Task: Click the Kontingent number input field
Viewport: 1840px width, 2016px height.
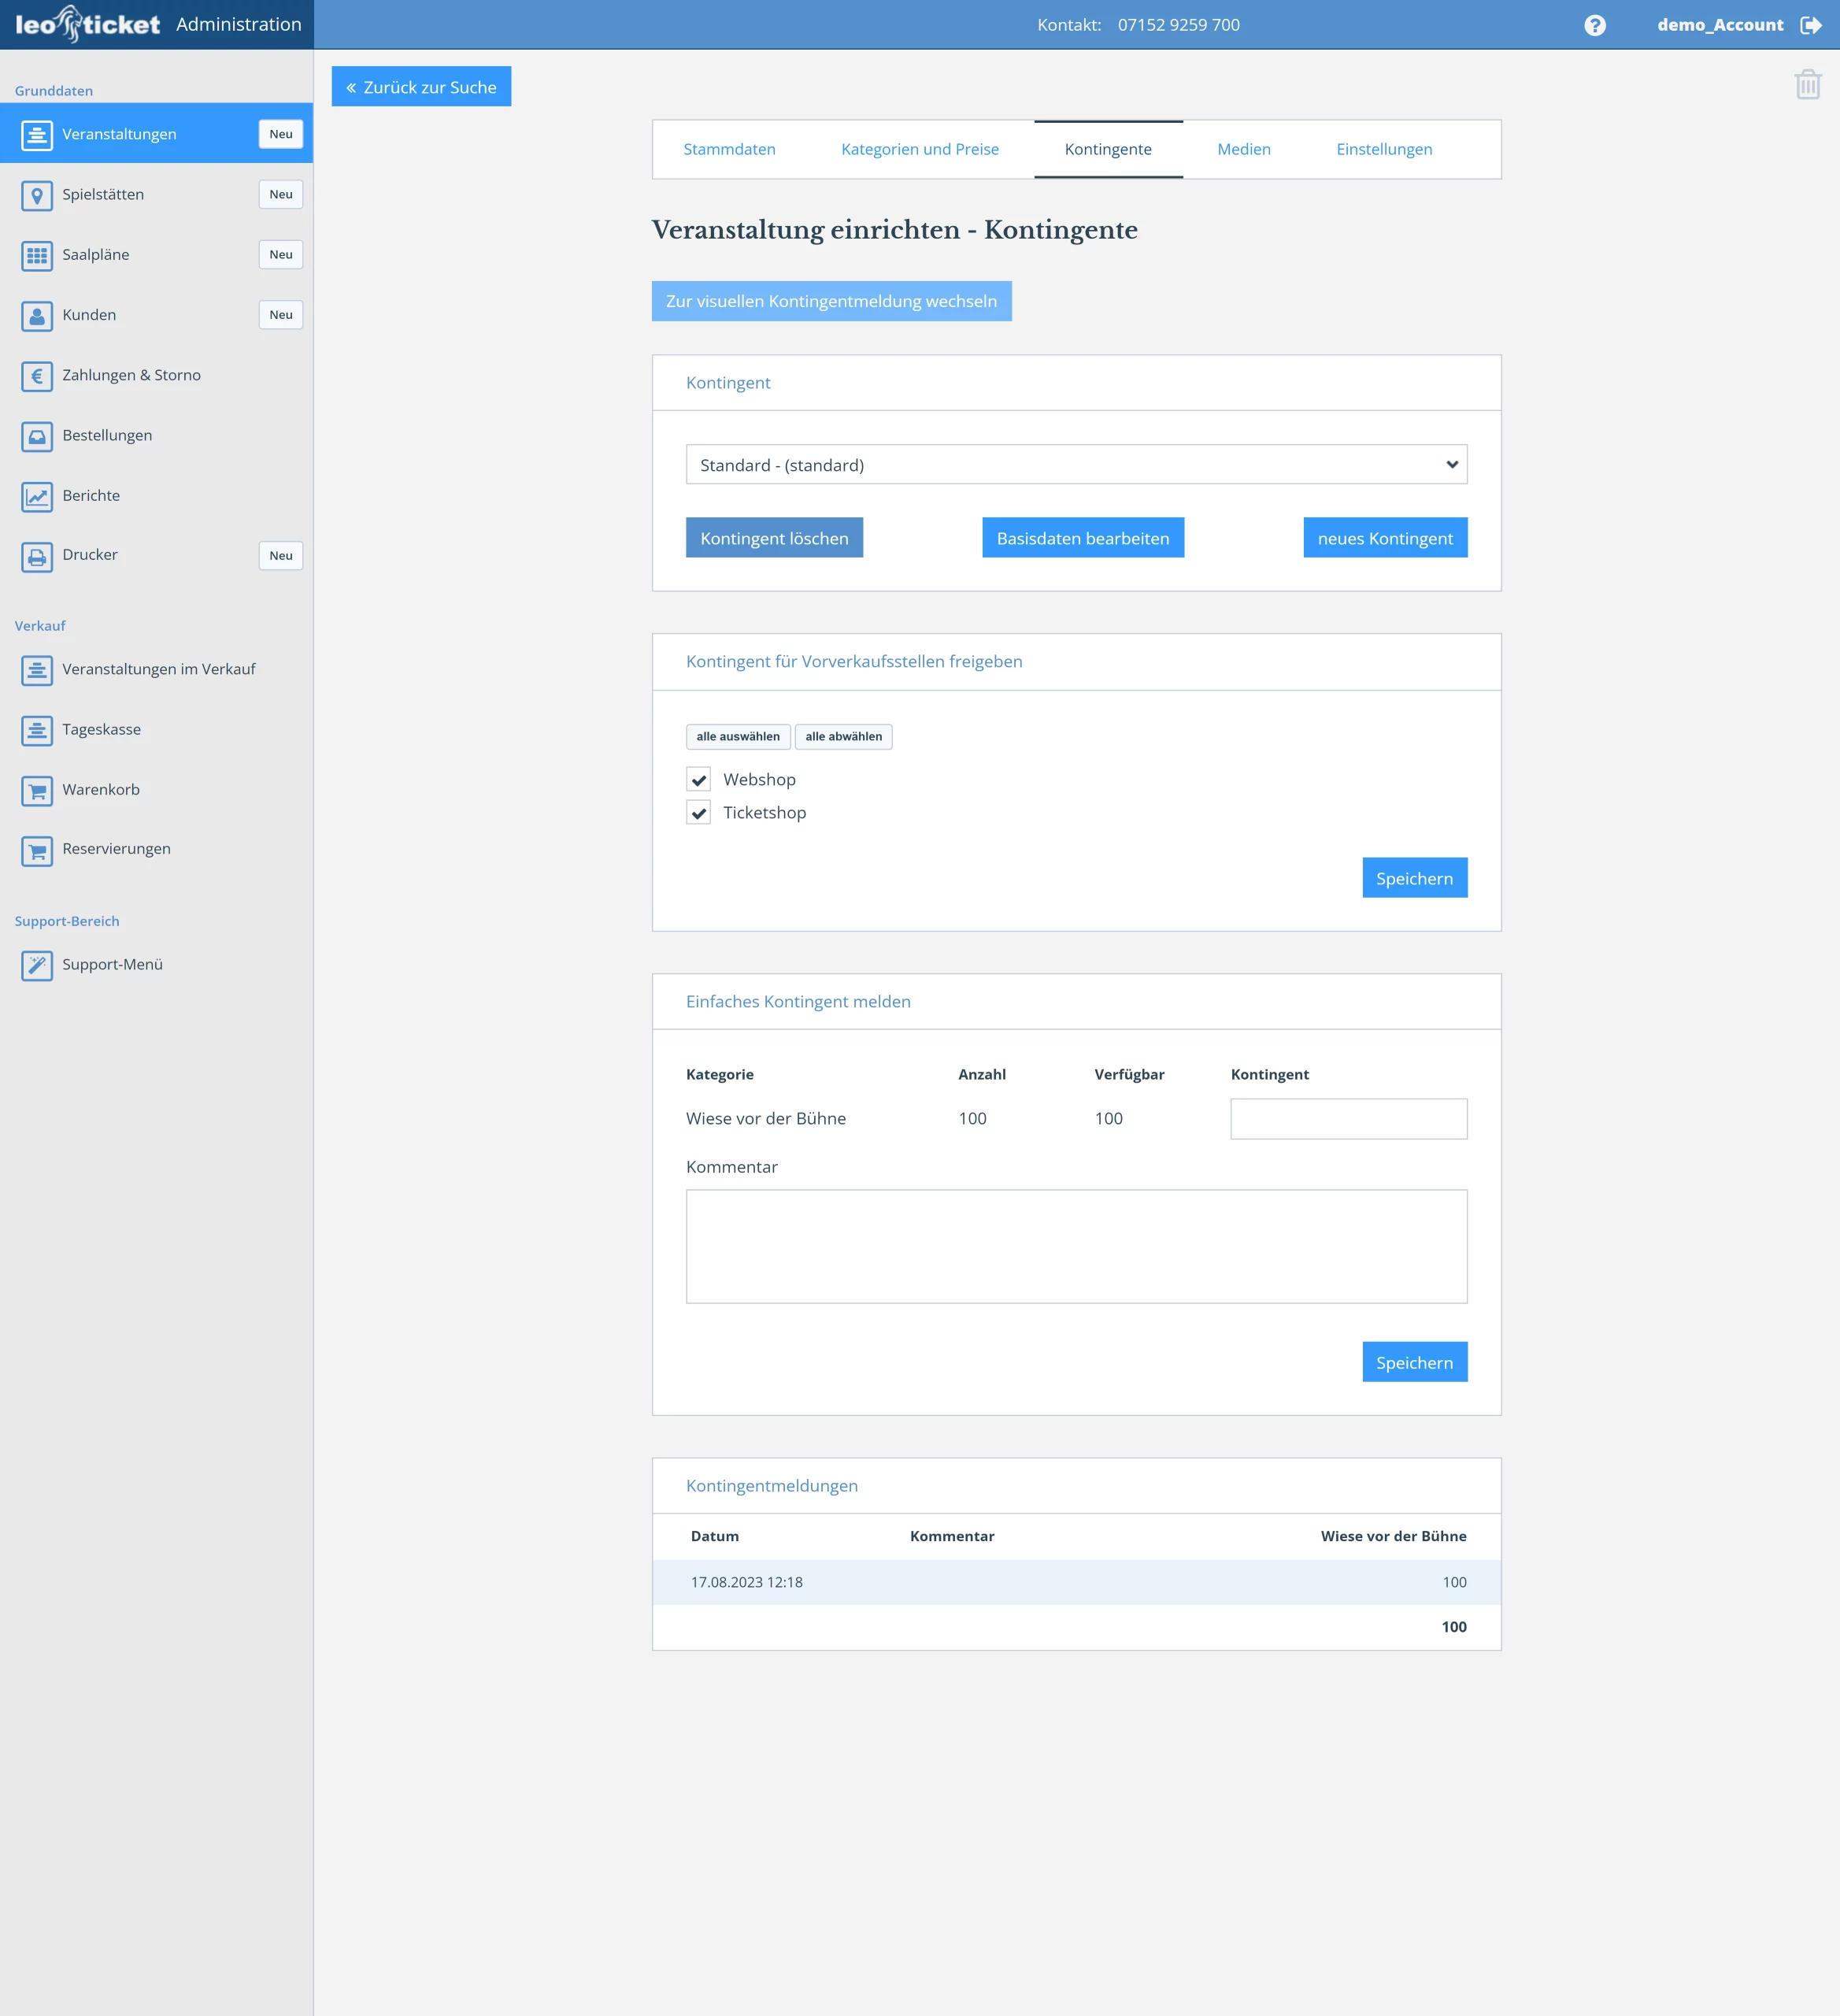Action: pyautogui.click(x=1348, y=1118)
